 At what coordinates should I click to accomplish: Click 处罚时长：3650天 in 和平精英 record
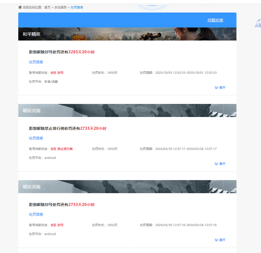(105, 73)
